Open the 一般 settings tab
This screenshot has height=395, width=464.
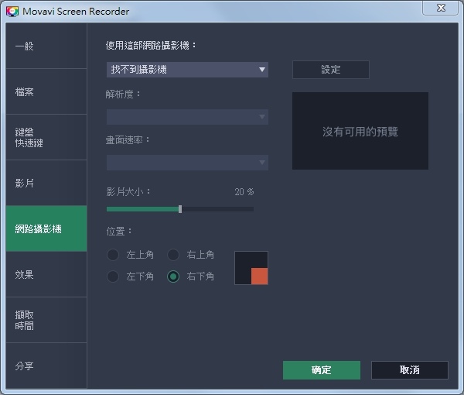point(46,46)
